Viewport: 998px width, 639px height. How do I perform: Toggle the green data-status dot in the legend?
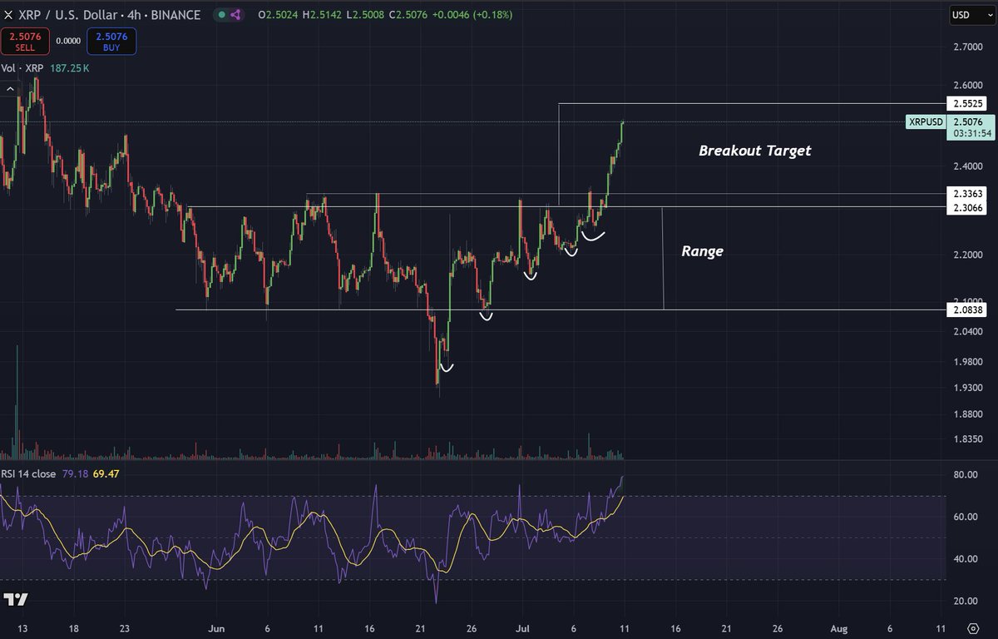tap(220, 14)
